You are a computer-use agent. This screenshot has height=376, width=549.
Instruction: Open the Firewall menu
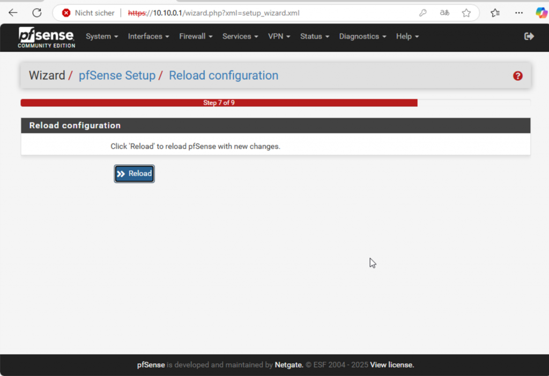196,36
